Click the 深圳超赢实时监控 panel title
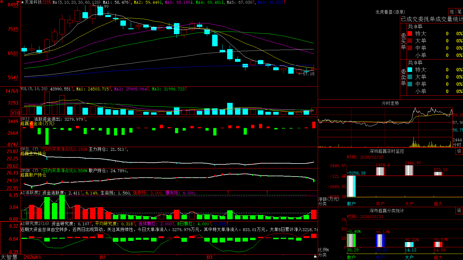Screen dimensions: 463x260 [387, 151]
